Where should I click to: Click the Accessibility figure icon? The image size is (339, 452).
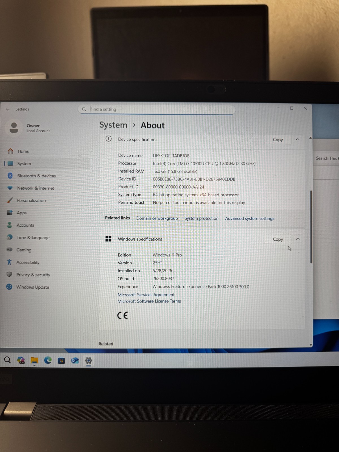coord(9,262)
